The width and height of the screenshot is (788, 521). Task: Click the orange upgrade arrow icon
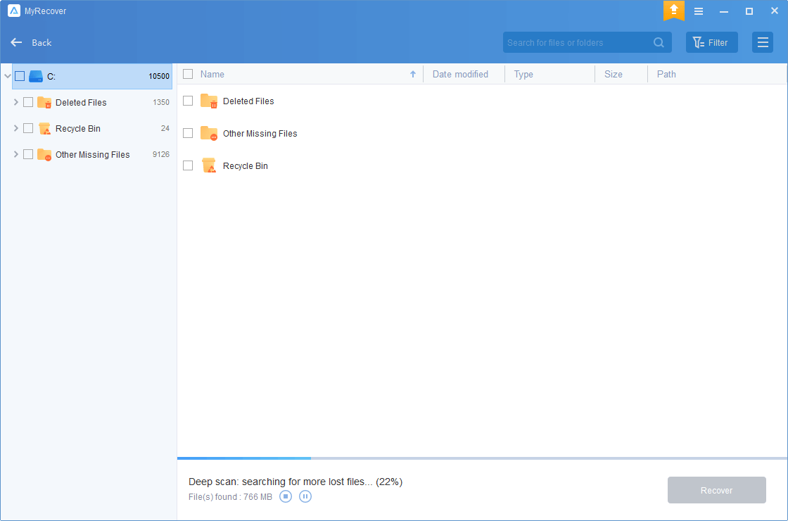(x=673, y=11)
